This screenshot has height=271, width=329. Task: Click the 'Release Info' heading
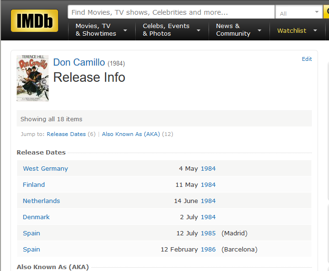click(x=89, y=77)
